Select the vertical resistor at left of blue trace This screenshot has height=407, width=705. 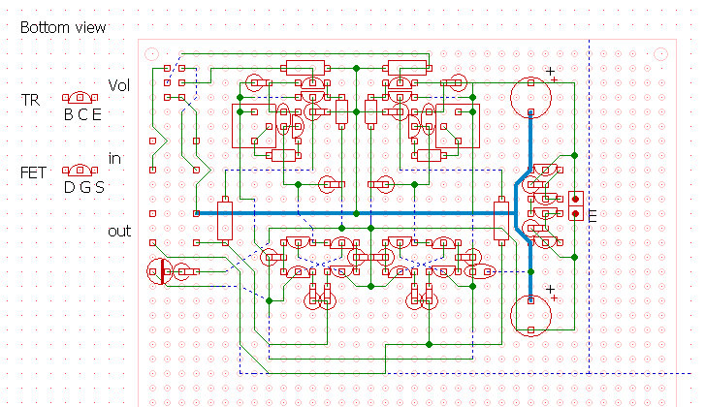[x=225, y=220]
